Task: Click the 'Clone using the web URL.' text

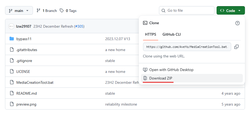Action: pos(164,56)
